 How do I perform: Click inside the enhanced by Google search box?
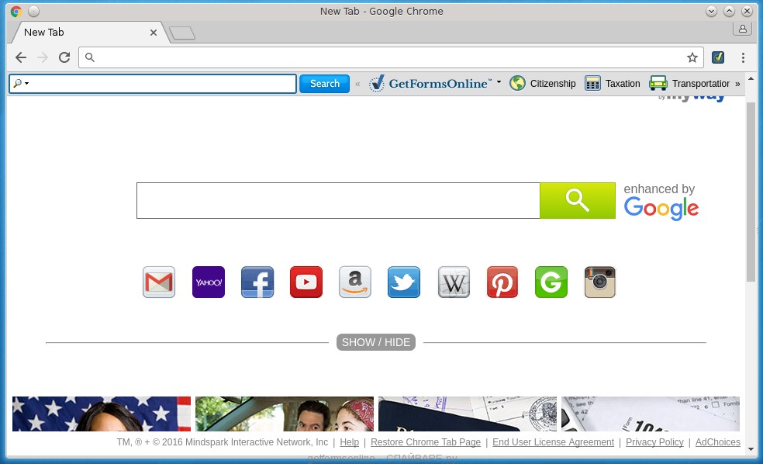point(337,200)
